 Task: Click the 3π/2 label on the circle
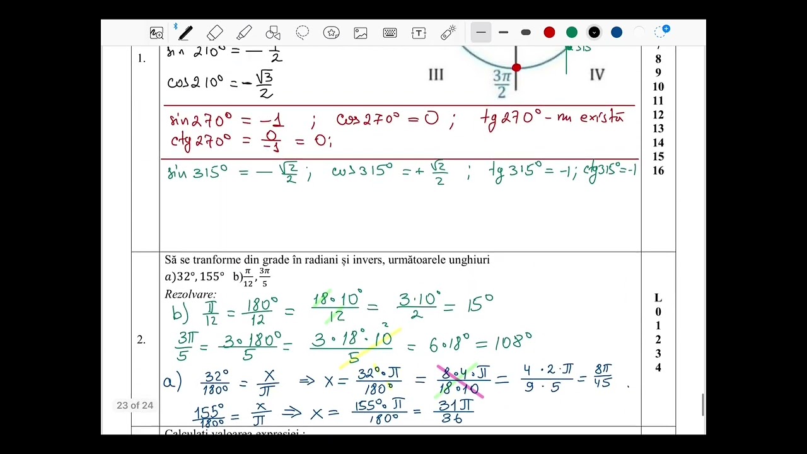502,84
